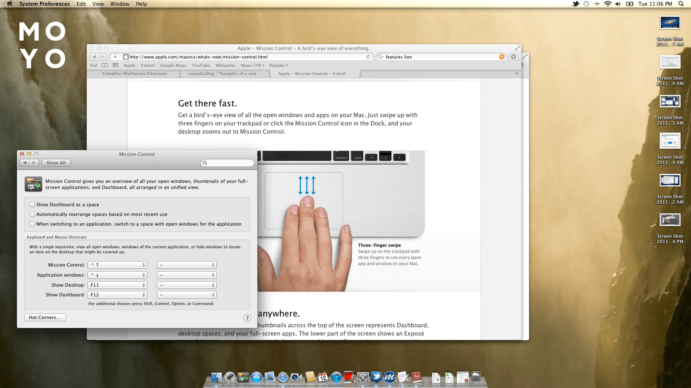691x388 pixels.
Task: Click System Preferences search field
Action: click(227, 163)
